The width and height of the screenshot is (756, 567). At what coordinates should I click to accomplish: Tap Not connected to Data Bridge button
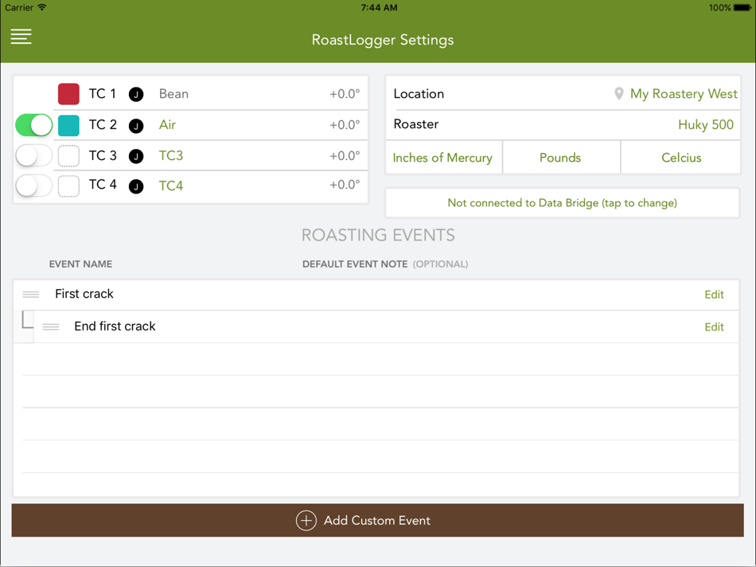[562, 203]
